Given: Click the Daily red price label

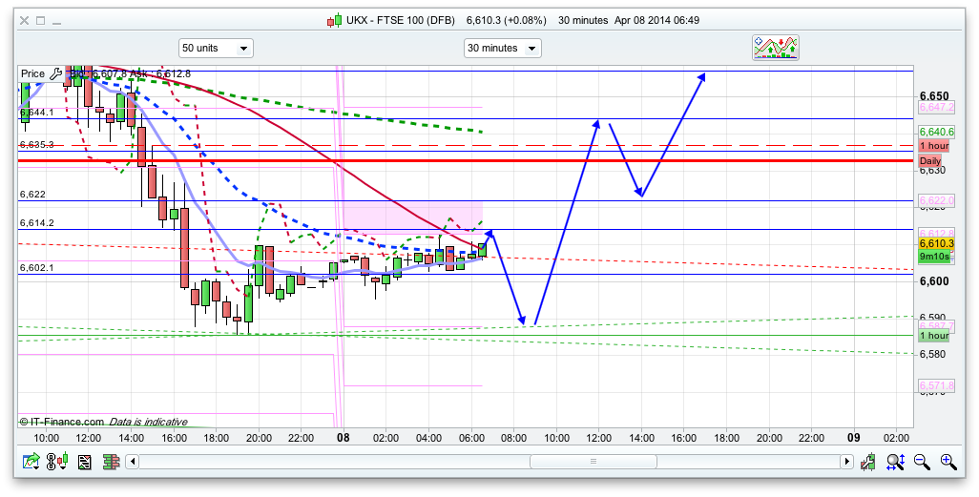Looking at the screenshot, I should coord(930,160).
